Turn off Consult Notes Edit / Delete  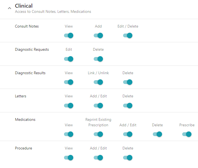[128, 35]
